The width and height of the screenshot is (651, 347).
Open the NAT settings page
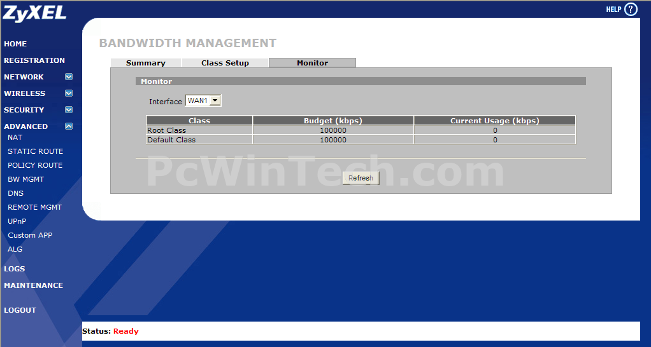pyautogui.click(x=15, y=137)
